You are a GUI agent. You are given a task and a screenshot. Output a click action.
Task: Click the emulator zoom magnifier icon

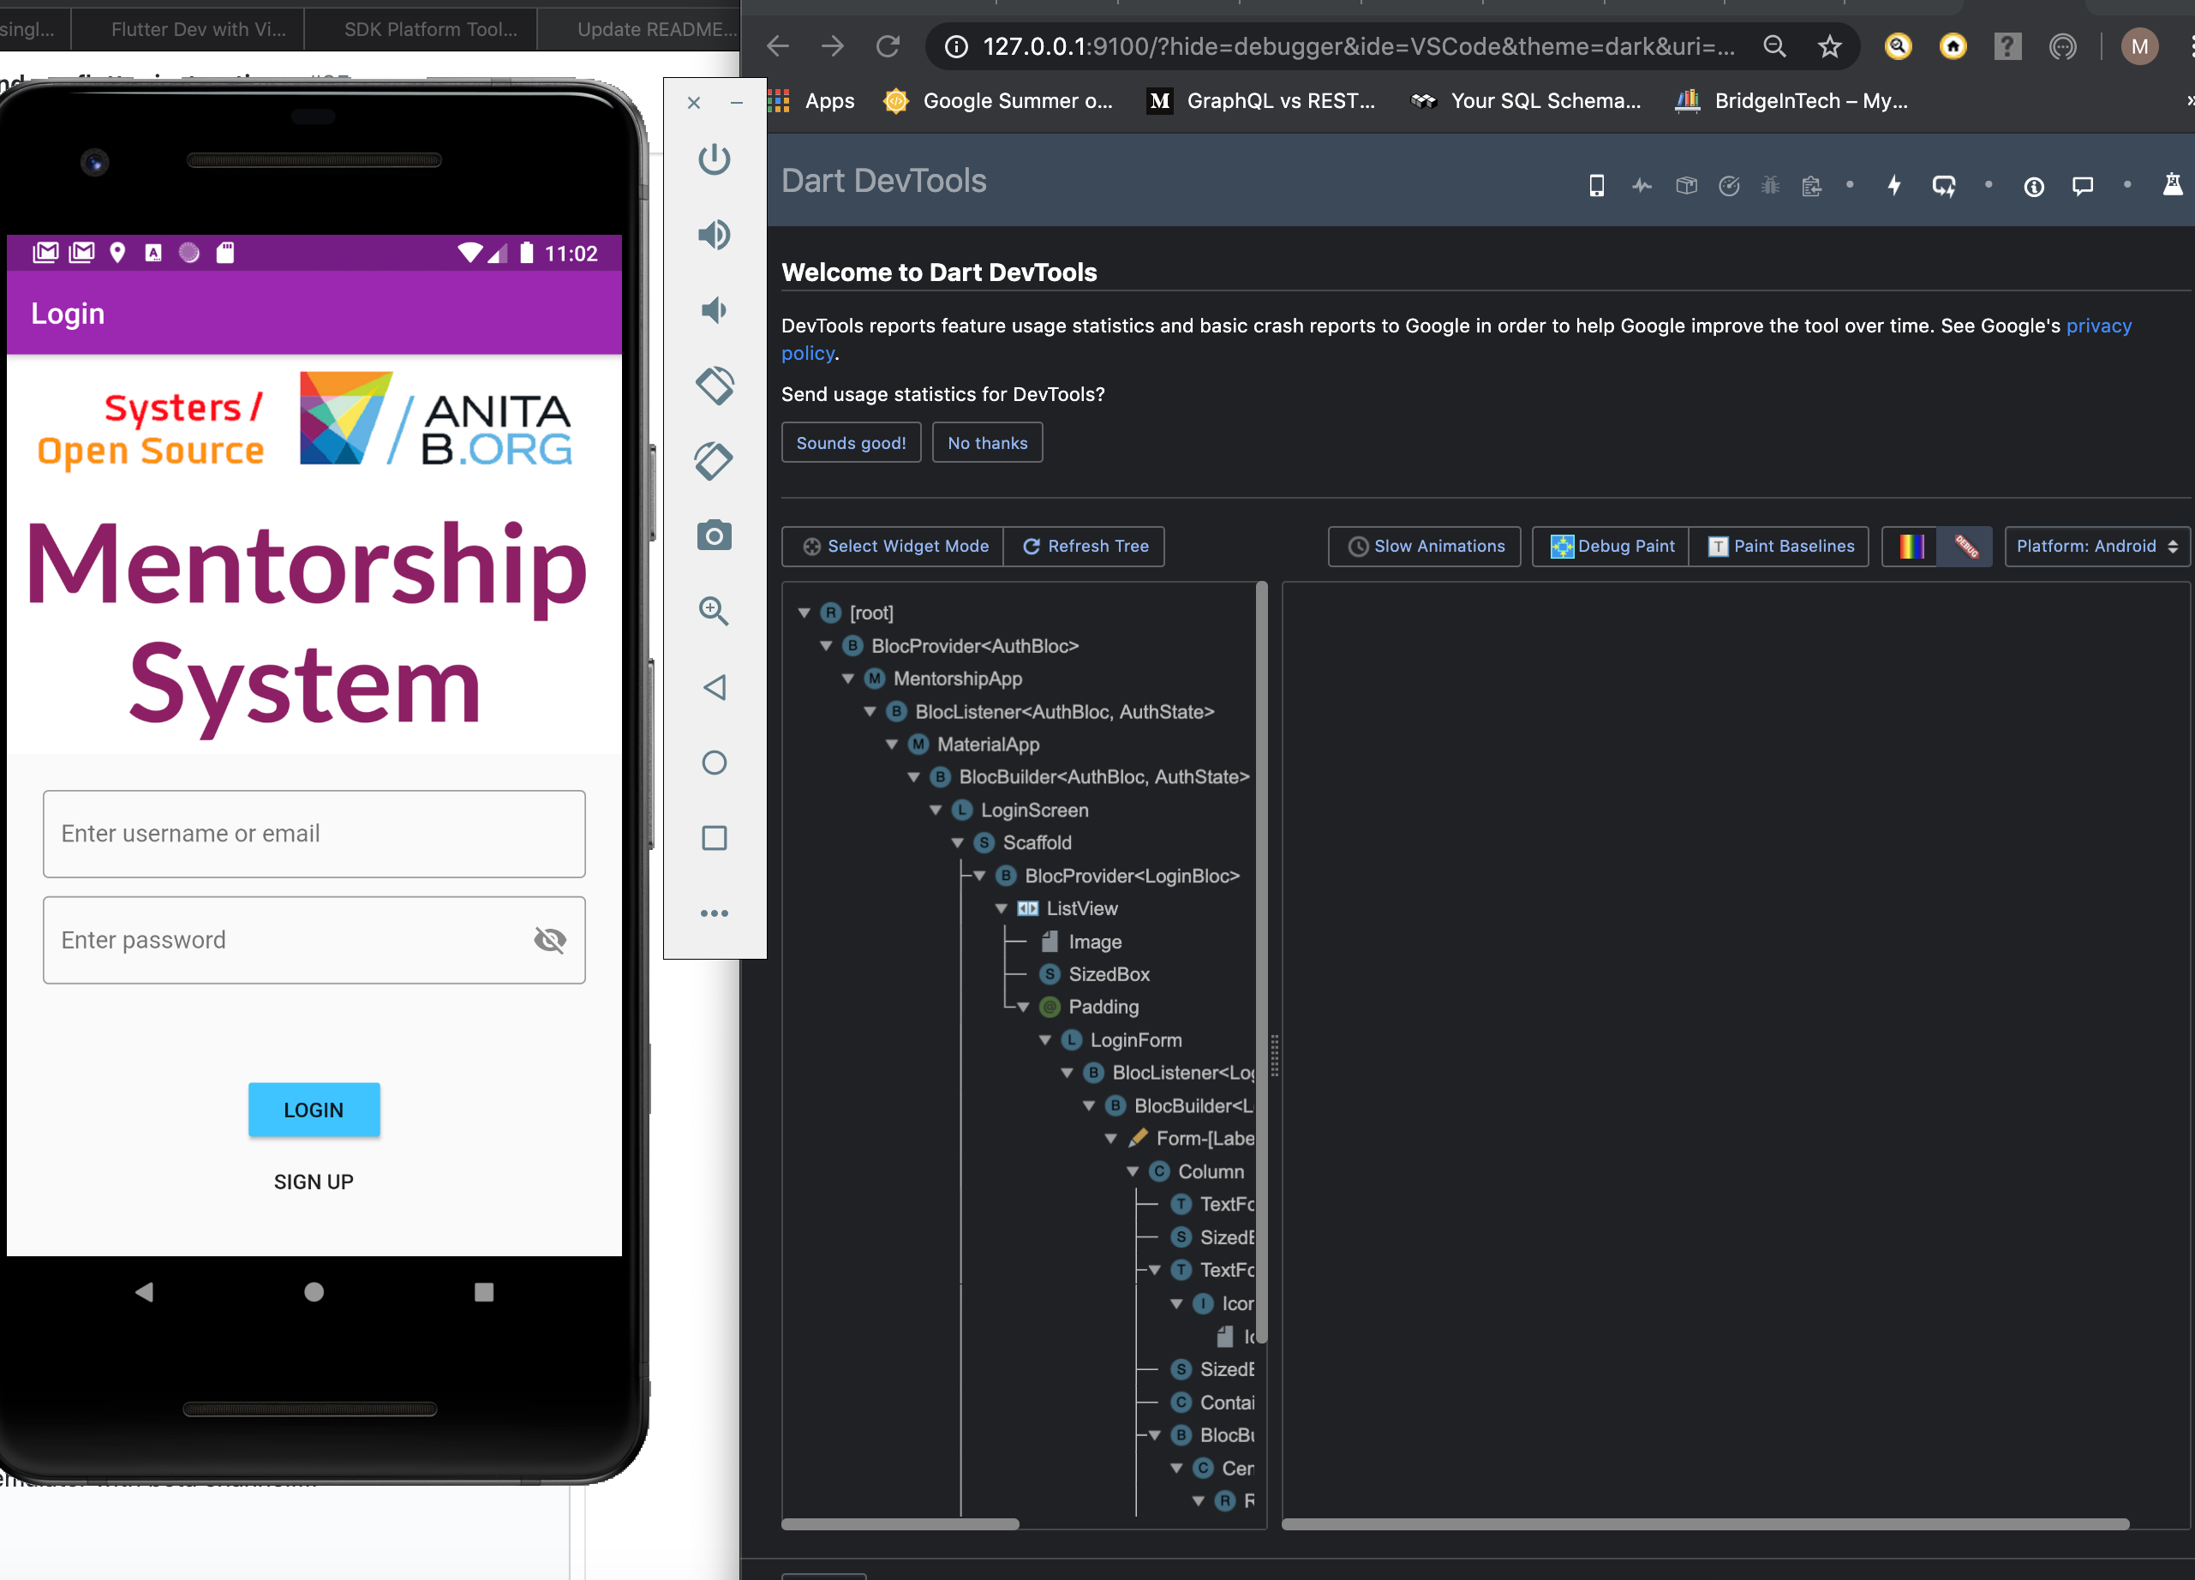point(715,611)
